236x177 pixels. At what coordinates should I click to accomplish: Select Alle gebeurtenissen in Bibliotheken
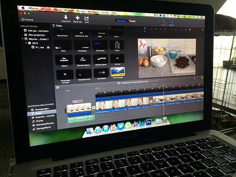(x=36, y=31)
